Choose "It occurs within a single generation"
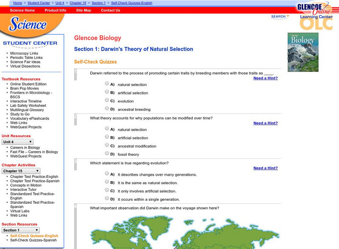This screenshot has height=249, width=339. pos(107,198)
